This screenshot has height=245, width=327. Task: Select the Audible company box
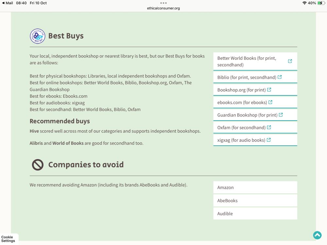pyautogui.click(x=255, y=213)
